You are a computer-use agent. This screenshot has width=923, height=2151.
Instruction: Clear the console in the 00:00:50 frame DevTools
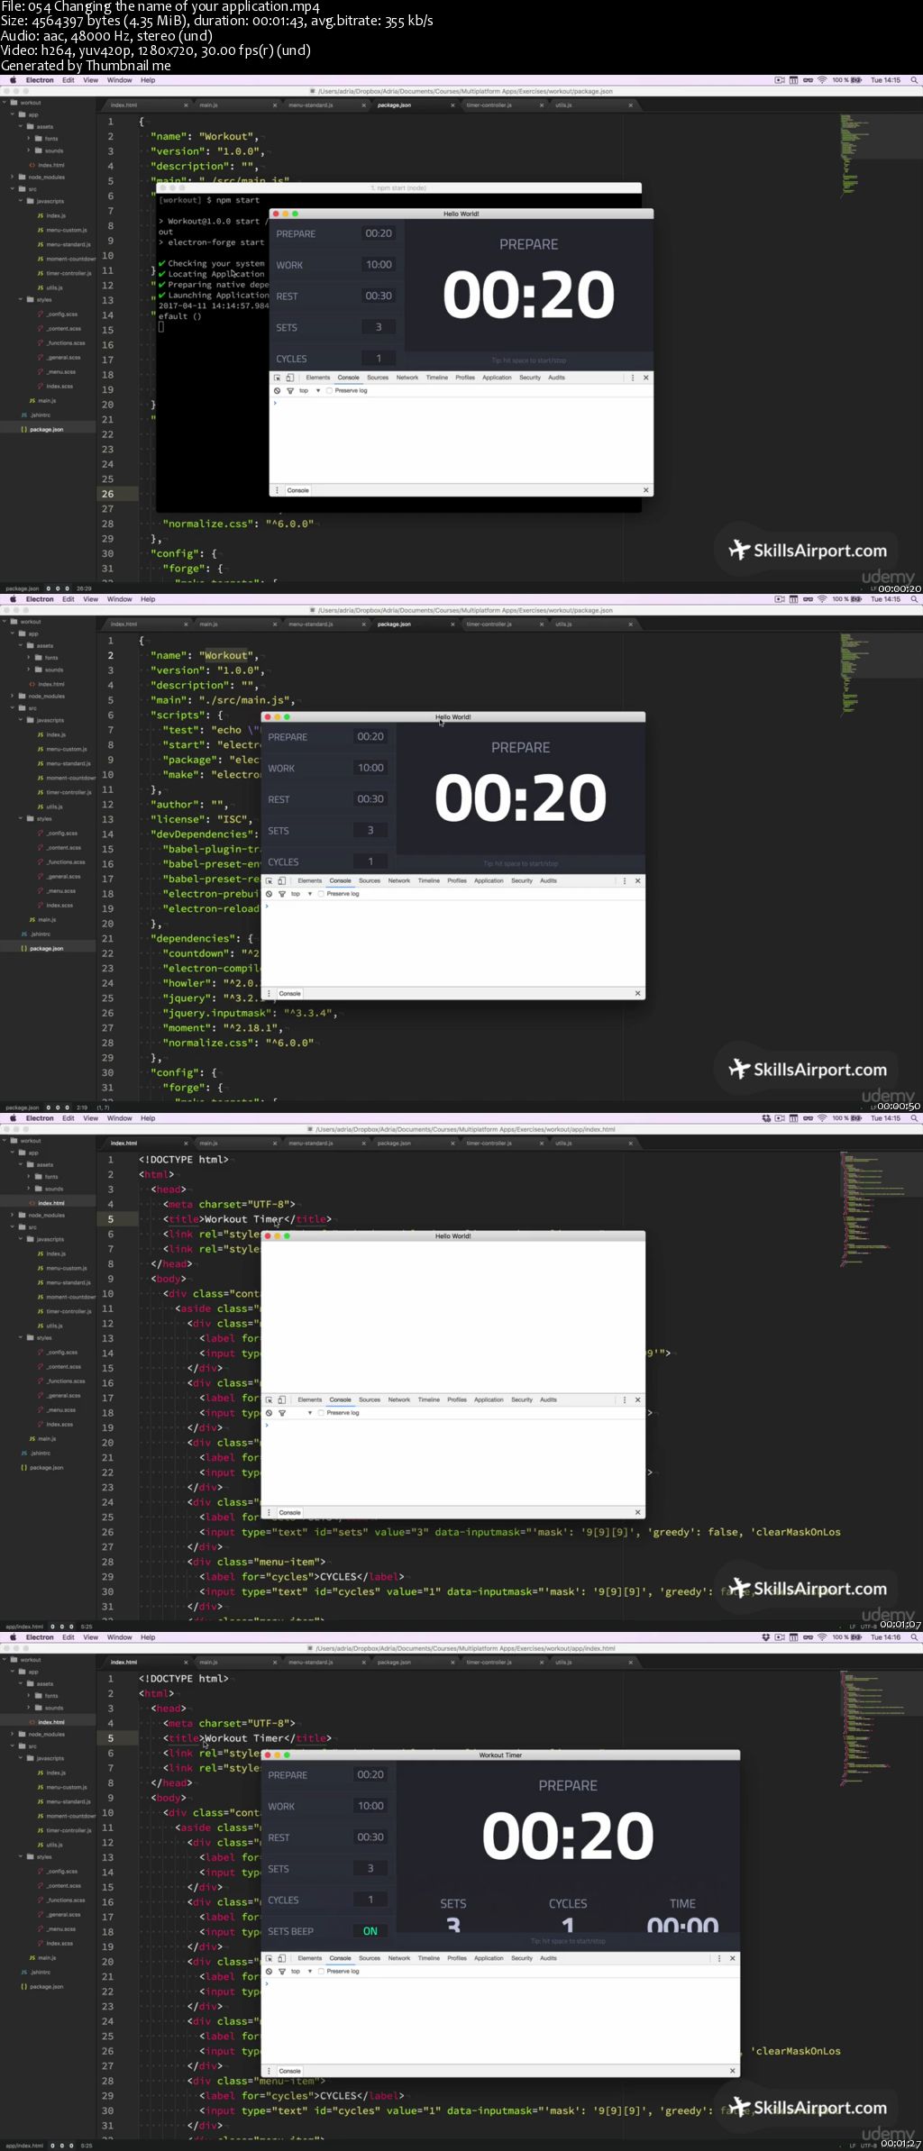(269, 894)
